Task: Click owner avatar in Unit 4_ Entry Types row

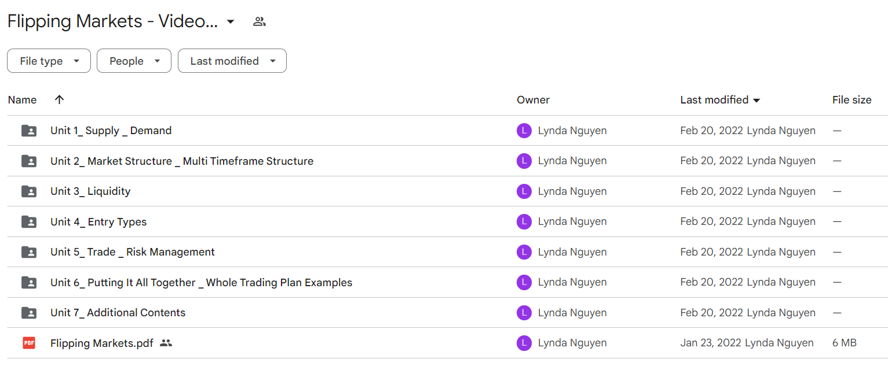Action: 524,221
